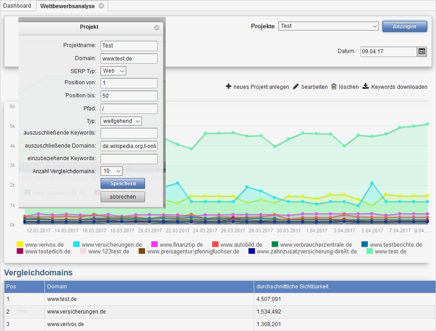This screenshot has height=331, width=436.
Task: Switch to the Dashboard tab
Action: 17,5
